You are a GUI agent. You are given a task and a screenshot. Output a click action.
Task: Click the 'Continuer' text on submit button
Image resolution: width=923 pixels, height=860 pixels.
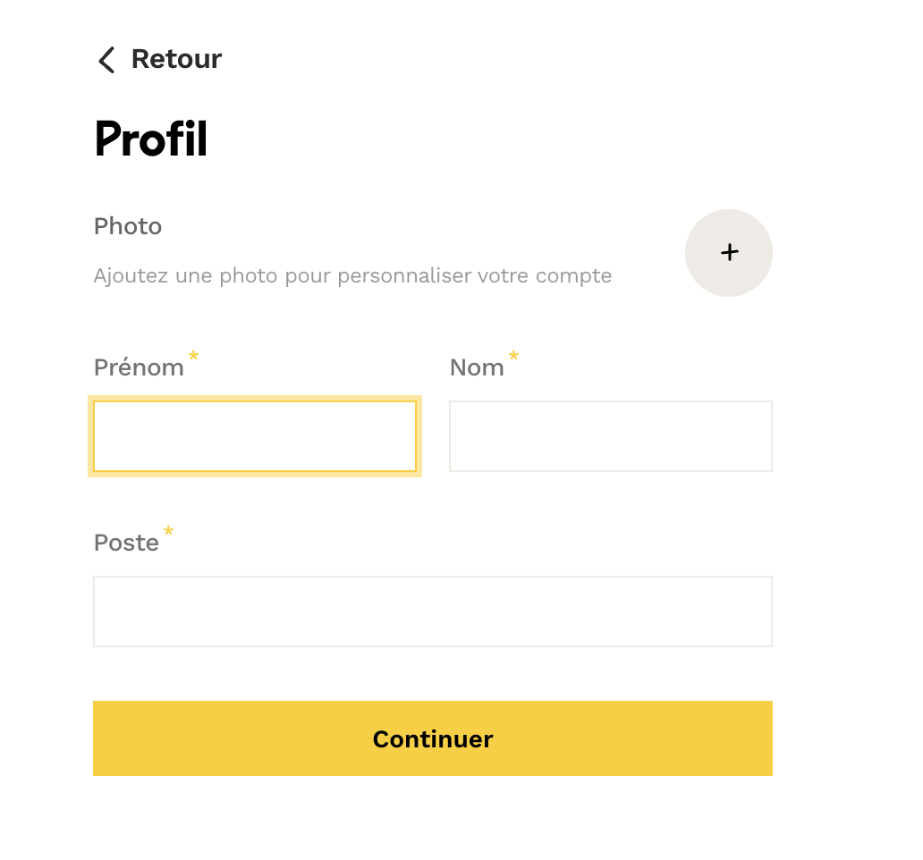point(433,739)
